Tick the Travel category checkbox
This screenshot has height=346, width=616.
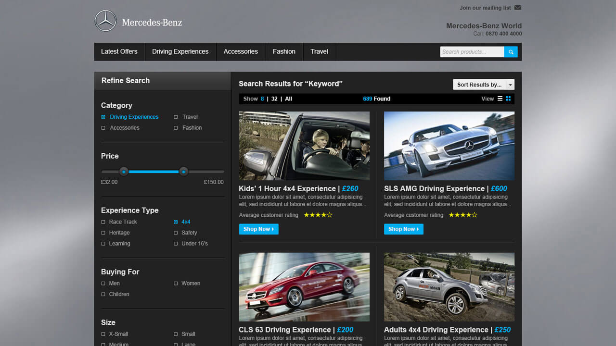click(176, 117)
